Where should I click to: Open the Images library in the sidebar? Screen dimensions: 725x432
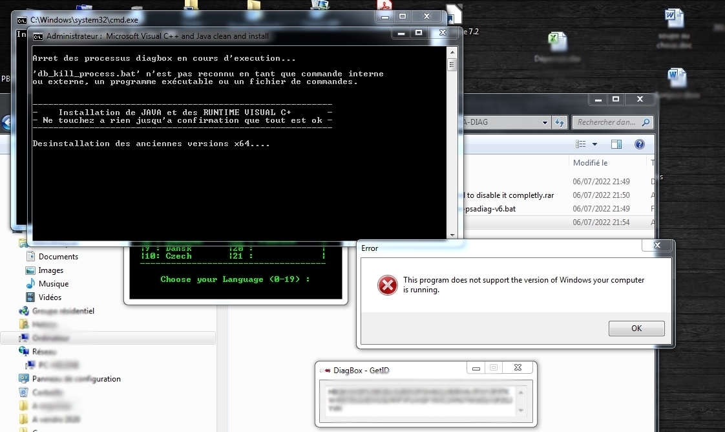click(51, 270)
